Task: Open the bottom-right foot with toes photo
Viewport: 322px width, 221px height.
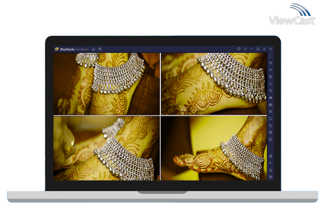Action: (214, 148)
